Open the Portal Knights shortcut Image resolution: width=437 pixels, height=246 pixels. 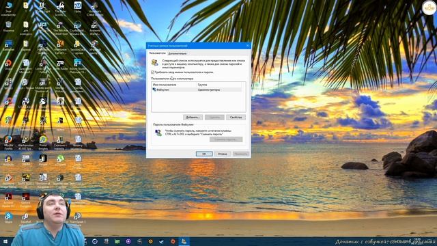[x=43, y=142]
